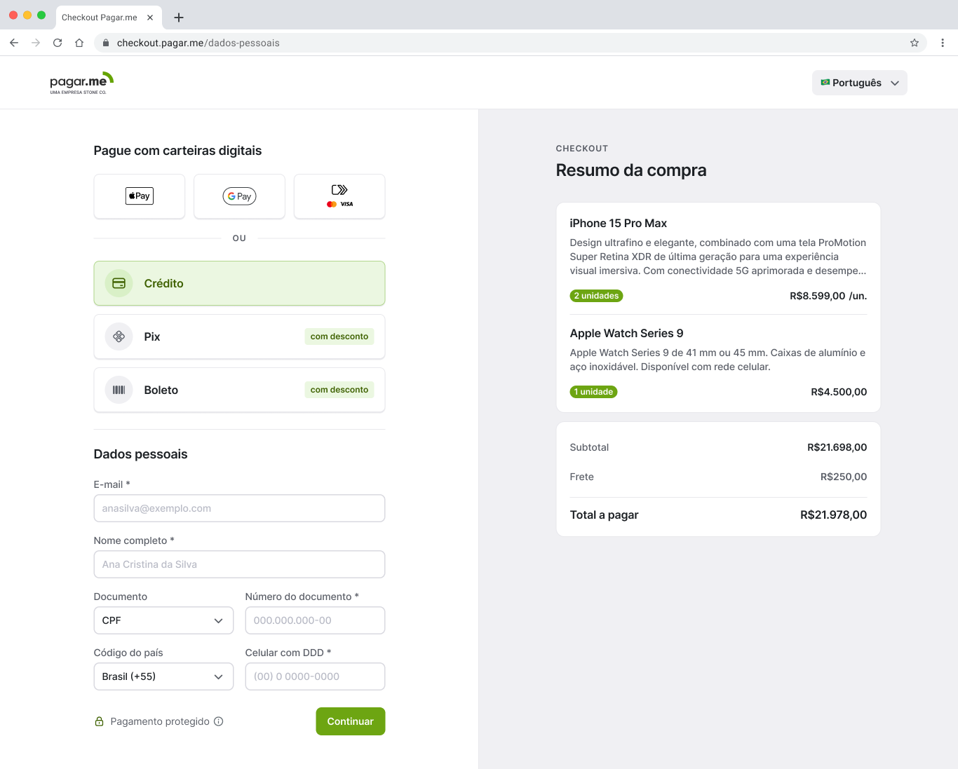The image size is (958, 769).
Task: Click the credit card icon beside Crédito
Action: pos(119,283)
